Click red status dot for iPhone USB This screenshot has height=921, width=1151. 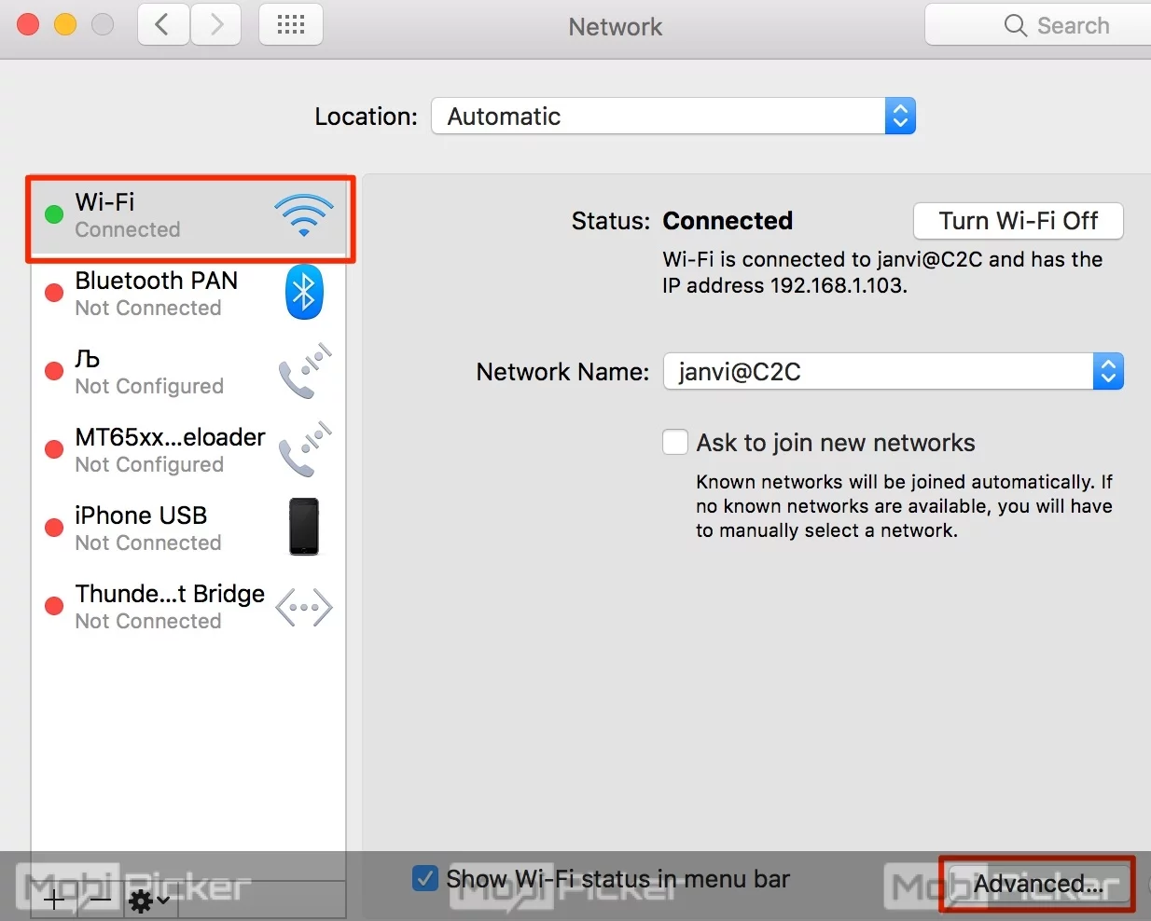pos(54,528)
